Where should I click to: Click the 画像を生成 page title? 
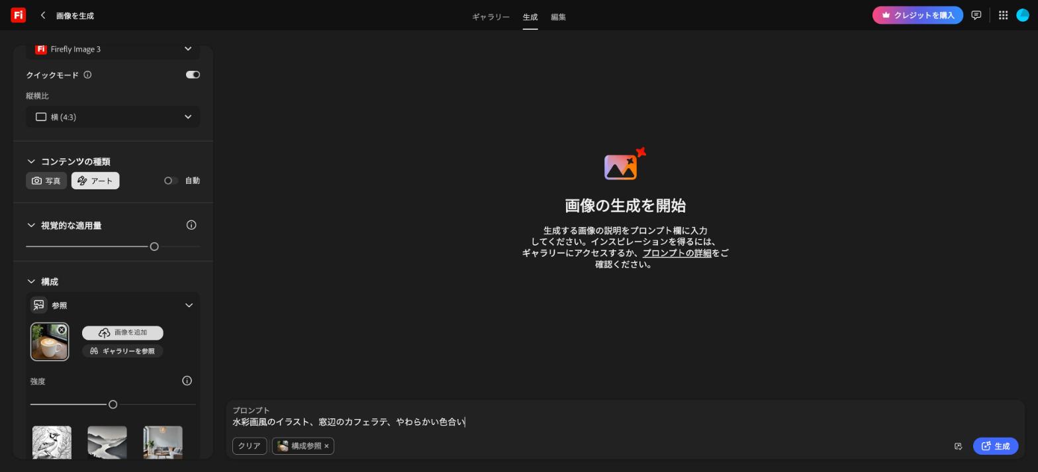coord(75,16)
